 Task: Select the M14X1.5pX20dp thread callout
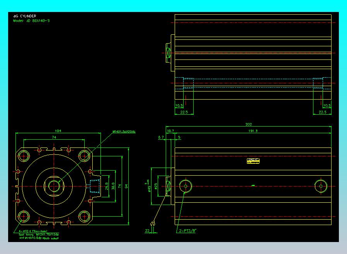[x=124, y=132]
